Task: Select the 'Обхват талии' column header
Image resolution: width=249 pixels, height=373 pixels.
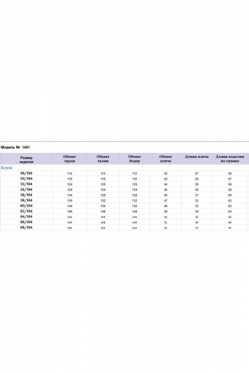Action: point(103,159)
